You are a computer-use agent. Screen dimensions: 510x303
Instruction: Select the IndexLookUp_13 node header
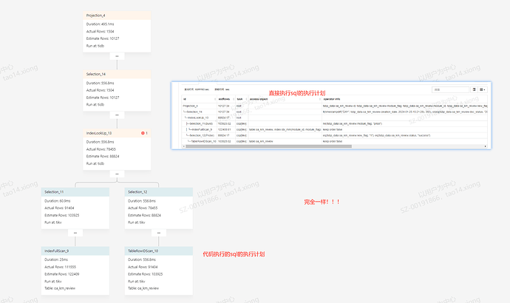(x=117, y=133)
